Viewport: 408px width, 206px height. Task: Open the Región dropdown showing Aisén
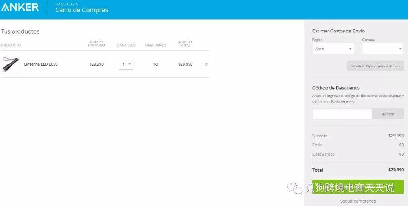pos(333,49)
